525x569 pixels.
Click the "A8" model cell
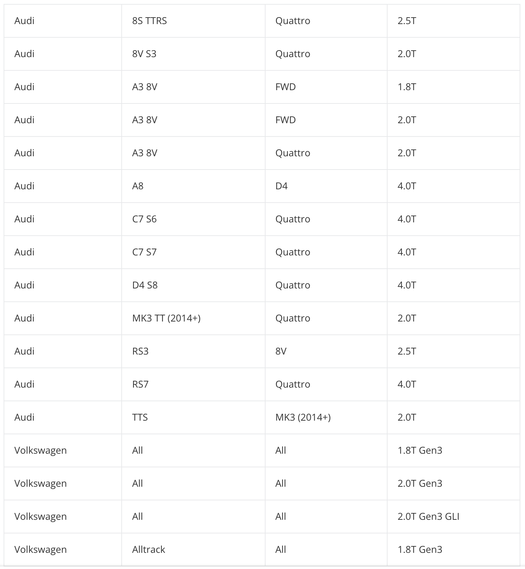[138, 186]
